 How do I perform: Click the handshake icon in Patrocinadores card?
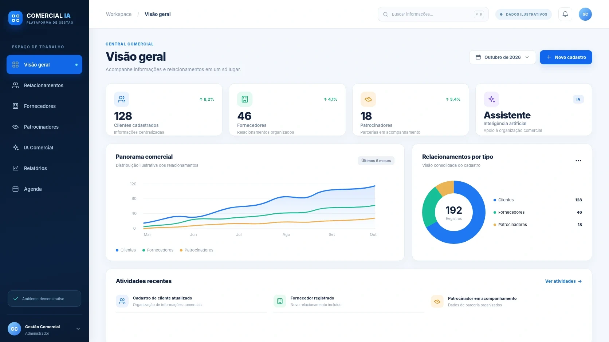click(x=368, y=99)
